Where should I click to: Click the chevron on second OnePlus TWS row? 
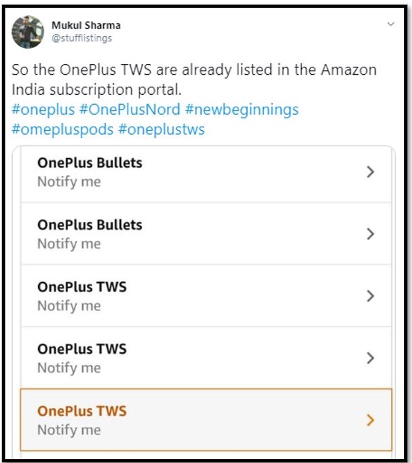click(371, 358)
